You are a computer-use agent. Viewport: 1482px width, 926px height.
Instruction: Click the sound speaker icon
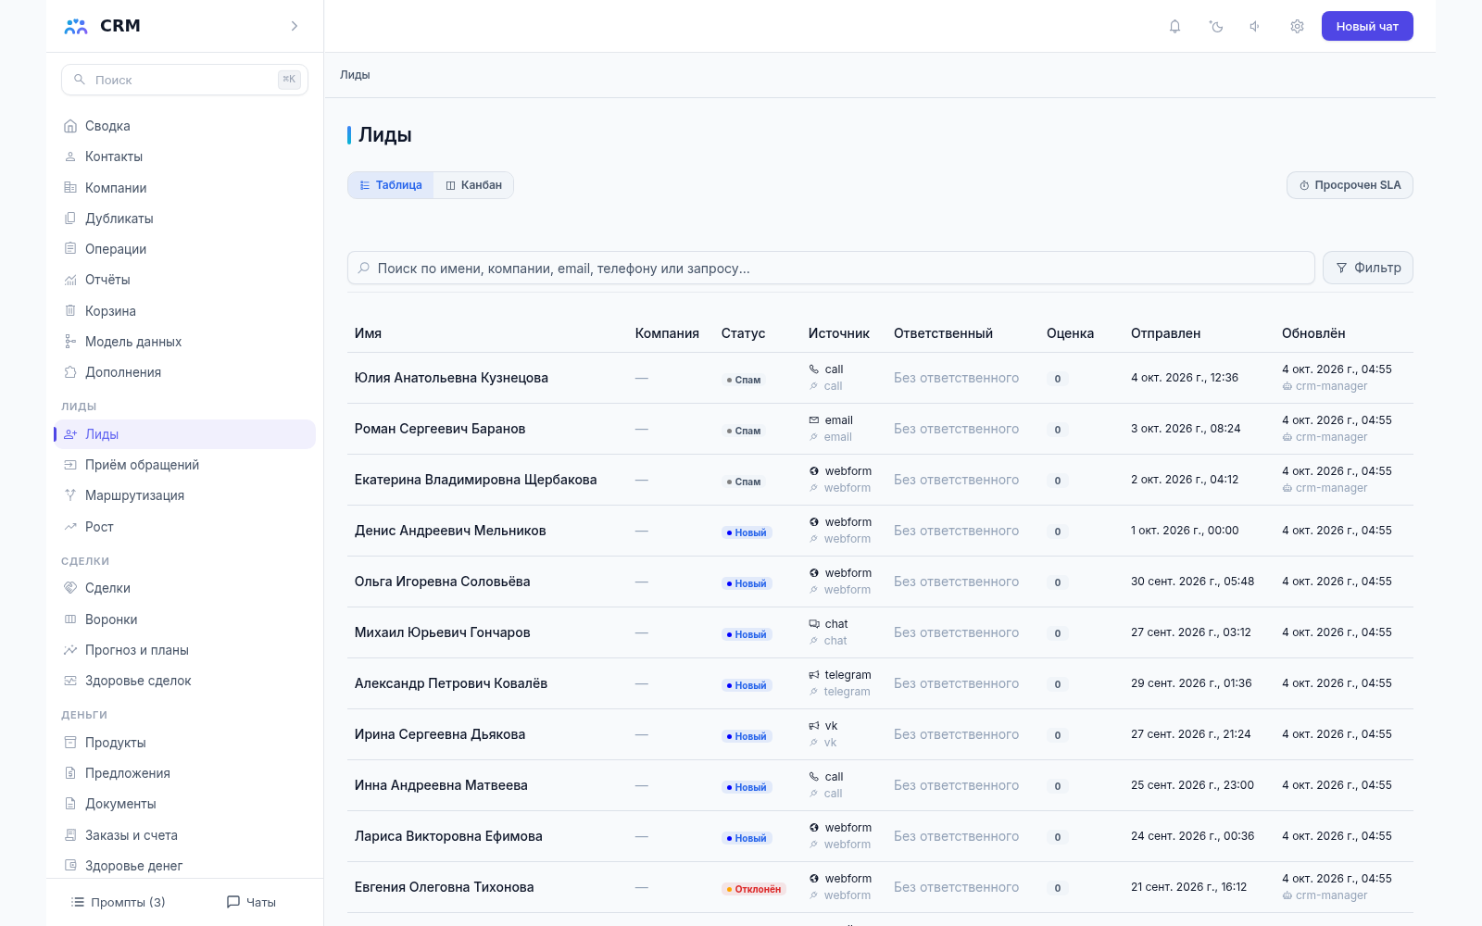1255,26
